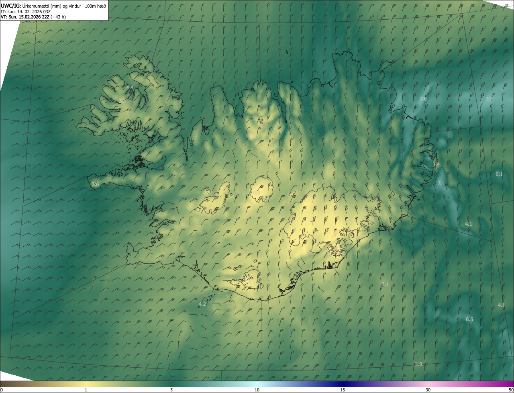514x393 pixels.
Task: Click the pale yellow band of the color scale
Action: coord(86,384)
